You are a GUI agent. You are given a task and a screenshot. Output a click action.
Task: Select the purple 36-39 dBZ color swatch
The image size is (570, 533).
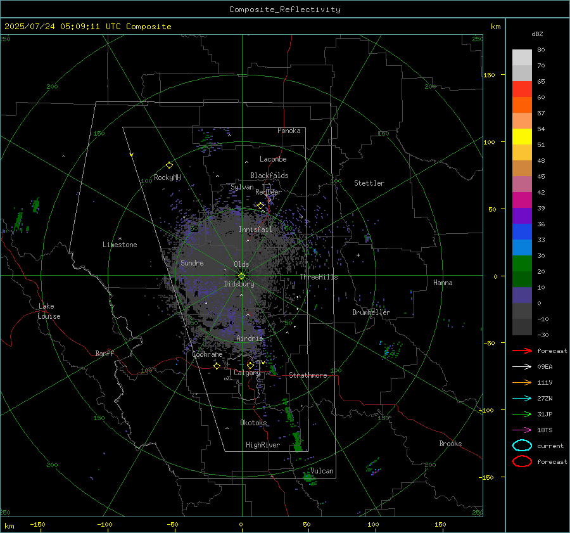[522, 216]
